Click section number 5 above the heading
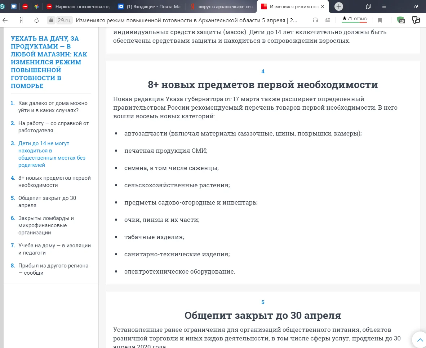426x348 pixels. click(x=263, y=302)
